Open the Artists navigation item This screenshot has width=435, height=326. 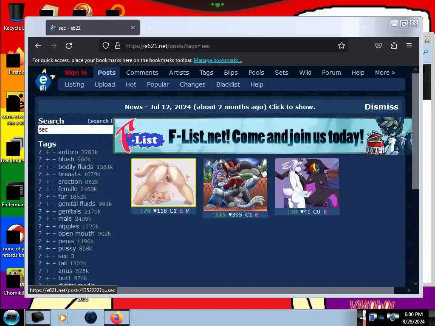179,73
